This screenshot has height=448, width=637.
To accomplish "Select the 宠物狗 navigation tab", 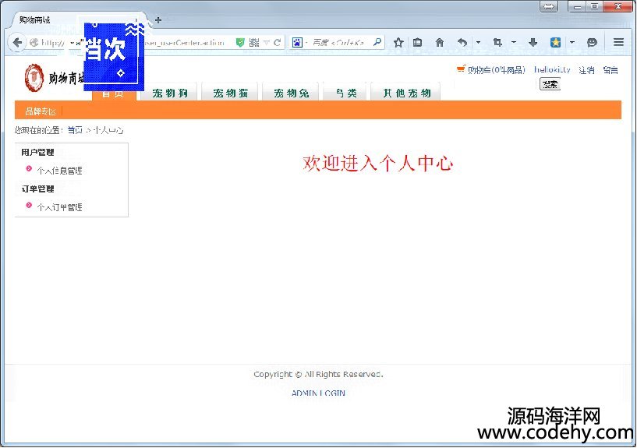I will click(170, 93).
